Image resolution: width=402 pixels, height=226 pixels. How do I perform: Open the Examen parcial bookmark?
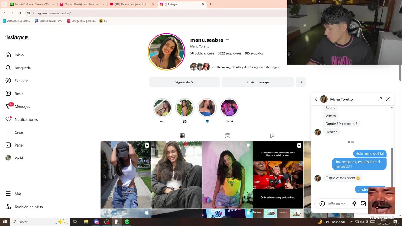49,21
